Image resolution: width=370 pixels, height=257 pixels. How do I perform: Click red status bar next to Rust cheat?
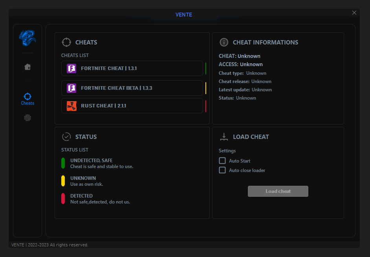point(206,106)
